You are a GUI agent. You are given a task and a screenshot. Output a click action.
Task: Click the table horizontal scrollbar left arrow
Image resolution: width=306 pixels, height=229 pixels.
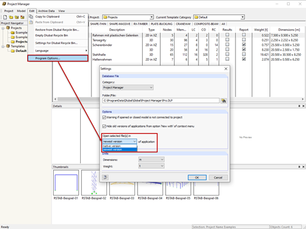(x=56, y=99)
